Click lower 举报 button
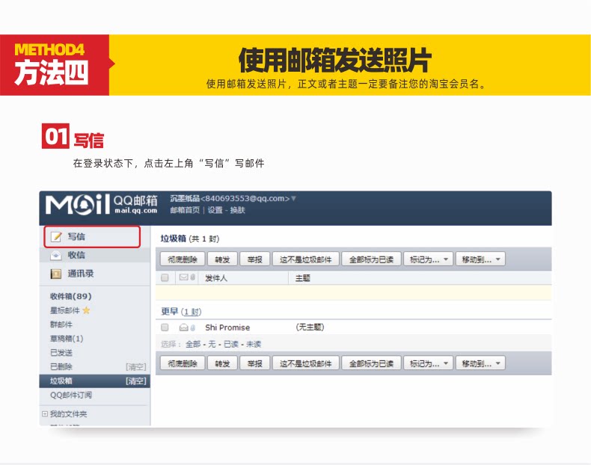Image resolution: width=591 pixels, height=465 pixels. [x=255, y=364]
